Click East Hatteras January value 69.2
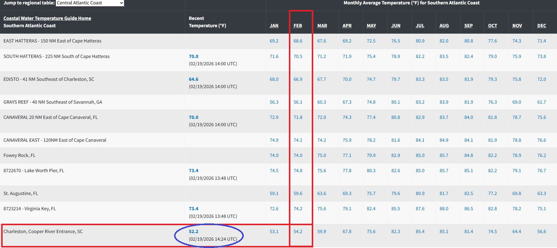The height and width of the screenshot is (248, 557). click(274, 41)
